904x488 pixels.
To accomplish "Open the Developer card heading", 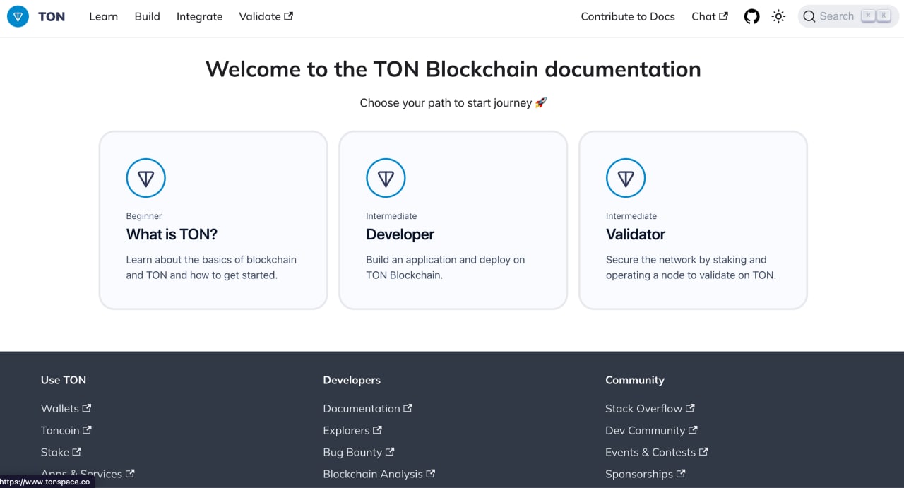I will point(400,234).
